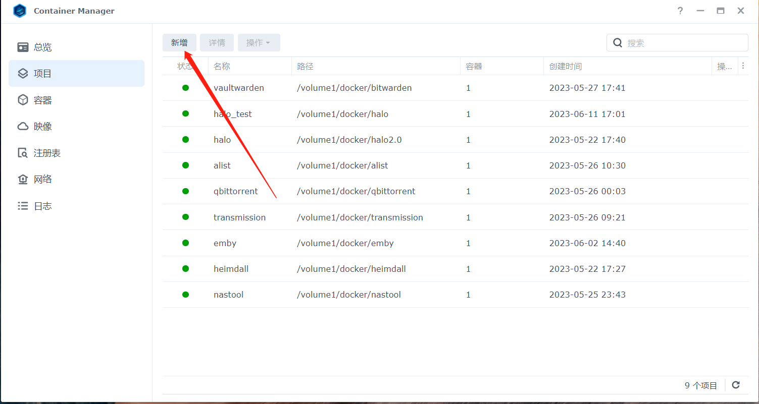
Task: Select the nastool project name
Action: 229,295
